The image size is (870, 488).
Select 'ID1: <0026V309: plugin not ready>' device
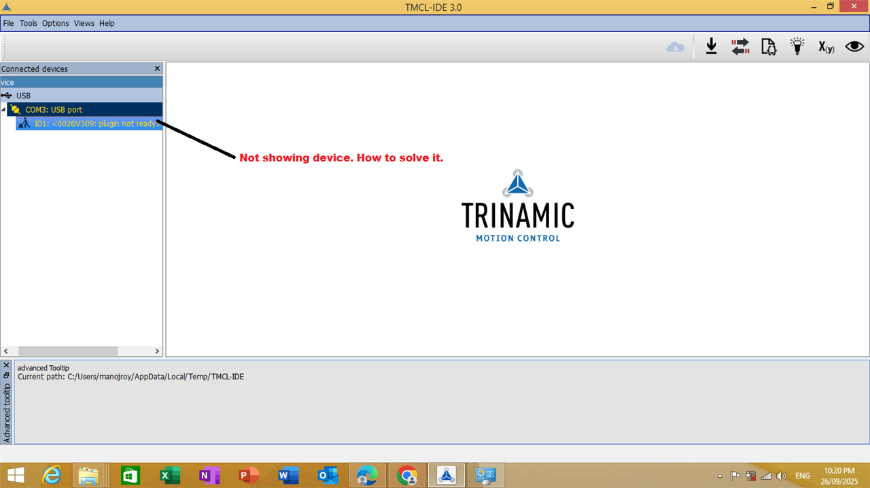(89, 124)
